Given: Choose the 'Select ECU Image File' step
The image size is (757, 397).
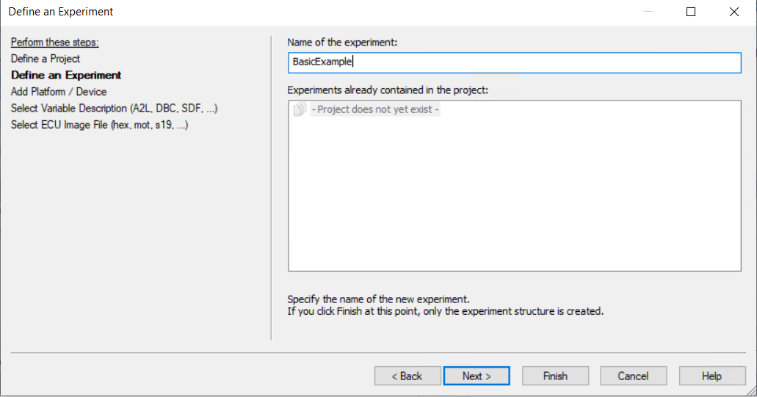Looking at the screenshot, I should pyautogui.click(x=99, y=125).
